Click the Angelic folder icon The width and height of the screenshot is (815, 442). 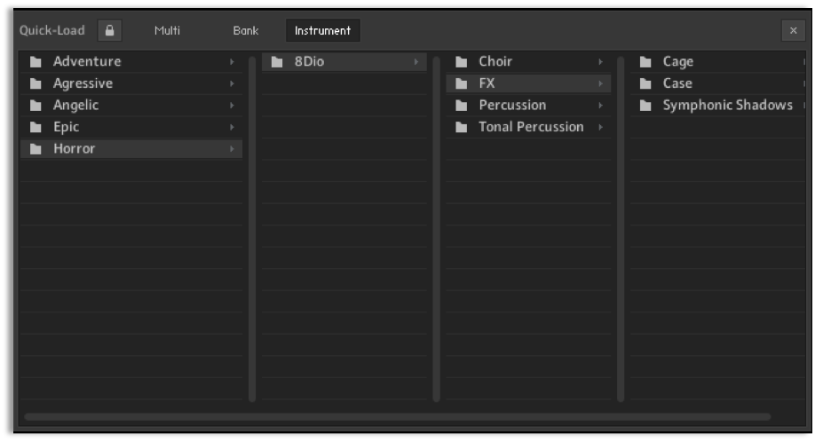pyautogui.click(x=36, y=106)
